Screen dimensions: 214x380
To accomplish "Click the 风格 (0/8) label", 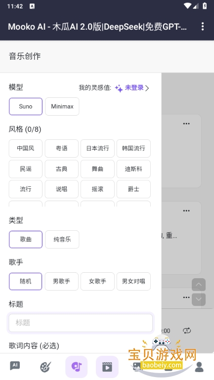I will coord(25,129).
